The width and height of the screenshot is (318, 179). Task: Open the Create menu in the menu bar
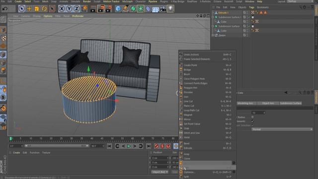(x=18, y=1)
